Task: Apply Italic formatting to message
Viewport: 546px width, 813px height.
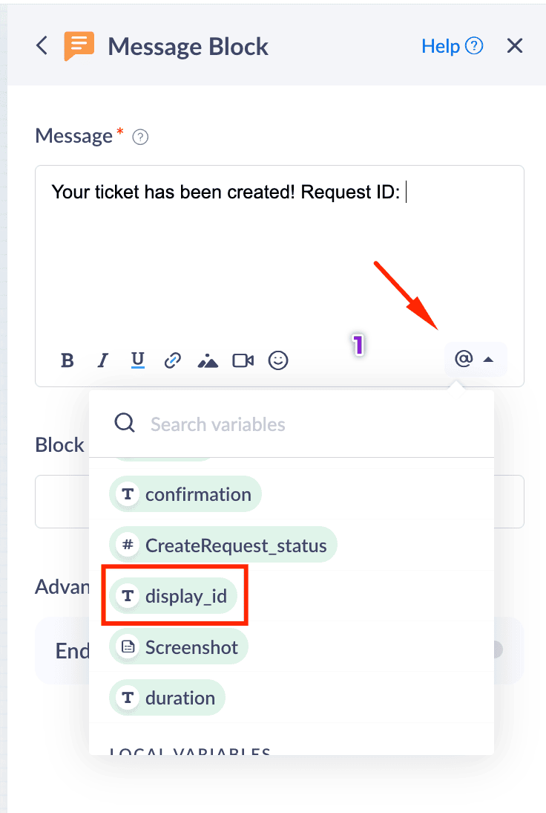Action: [x=103, y=360]
